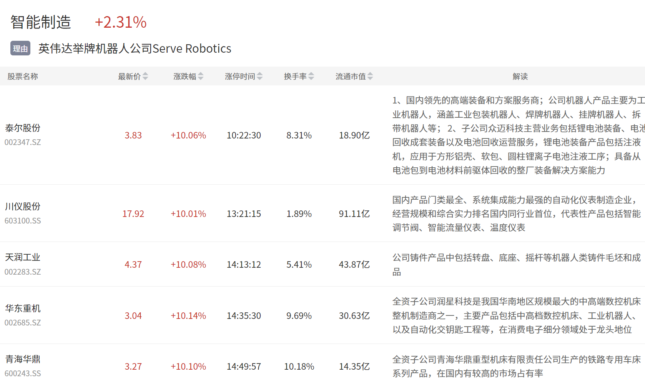Open 华东重机 stock page

(x=23, y=309)
